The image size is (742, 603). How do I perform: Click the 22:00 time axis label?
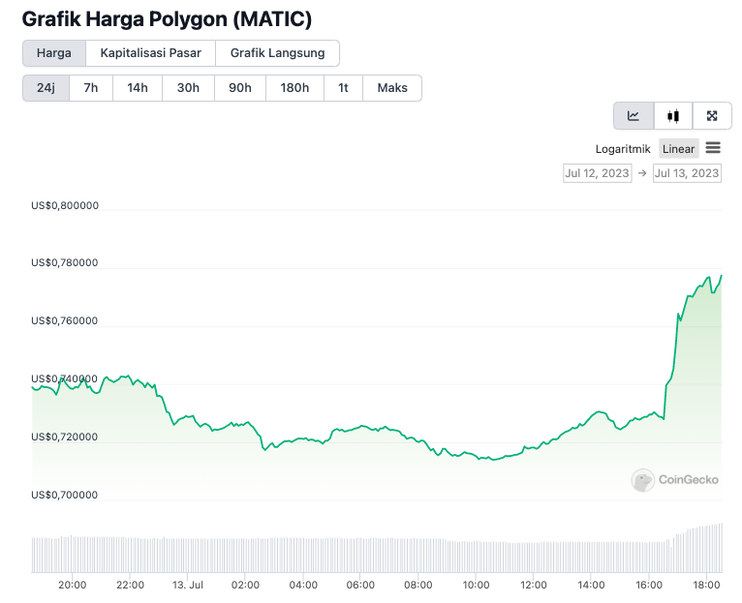tap(130, 585)
